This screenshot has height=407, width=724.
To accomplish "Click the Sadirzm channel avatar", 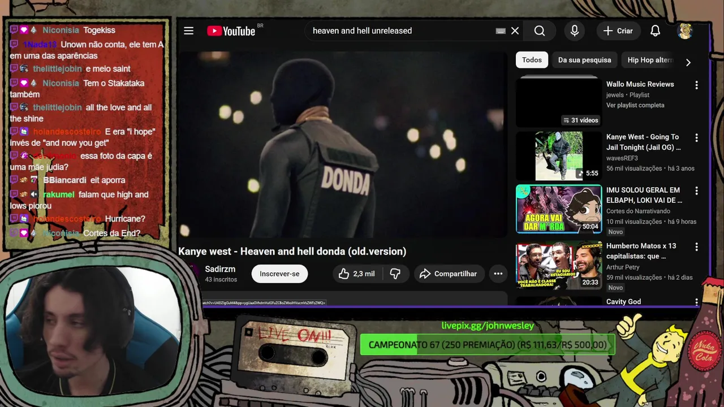I will [x=189, y=274].
